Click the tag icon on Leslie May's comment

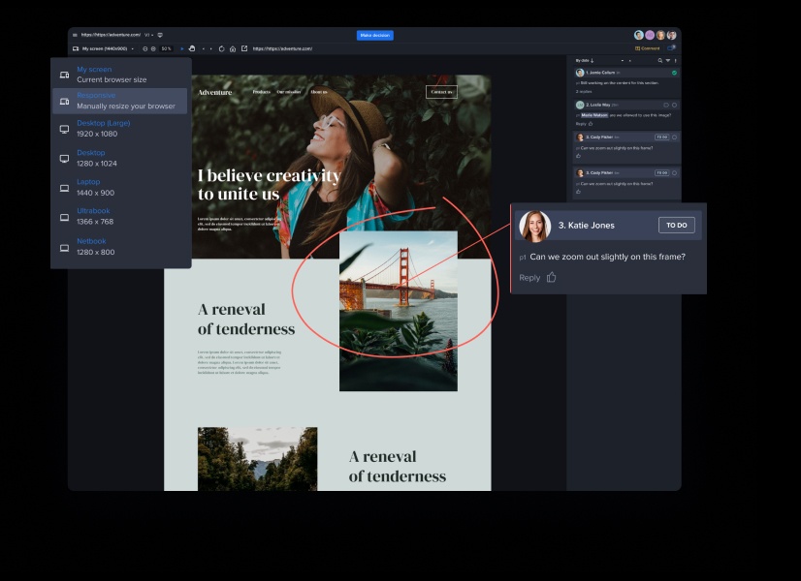(x=666, y=106)
